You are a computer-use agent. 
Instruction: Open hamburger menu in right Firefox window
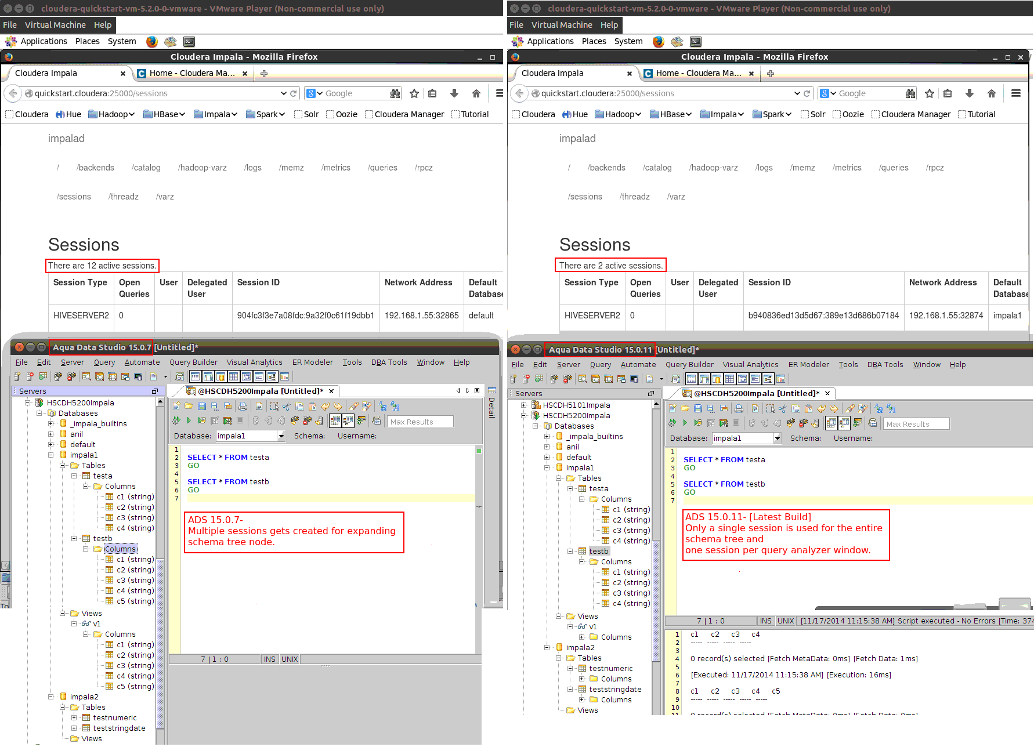point(1016,93)
